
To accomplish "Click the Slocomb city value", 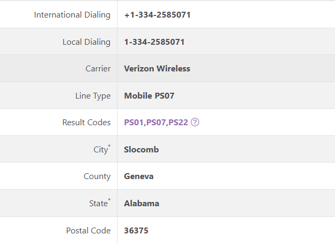I will coord(141,149).
